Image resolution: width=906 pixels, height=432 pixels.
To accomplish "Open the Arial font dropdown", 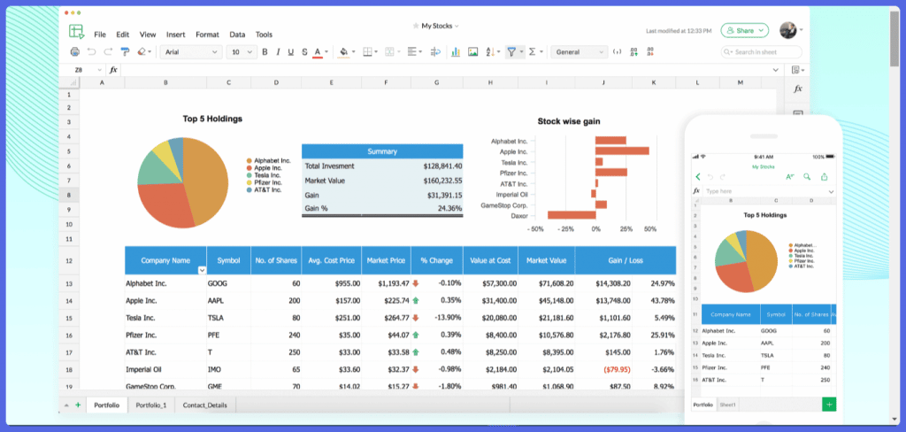I will click(x=191, y=52).
